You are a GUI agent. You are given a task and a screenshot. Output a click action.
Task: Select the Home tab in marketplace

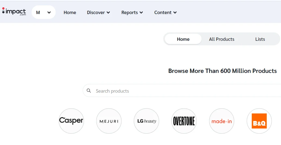coord(183,39)
